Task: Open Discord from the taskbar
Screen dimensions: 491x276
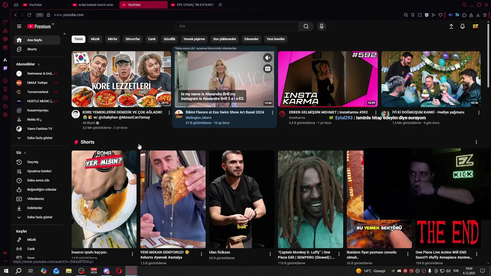Action: pos(106,271)
